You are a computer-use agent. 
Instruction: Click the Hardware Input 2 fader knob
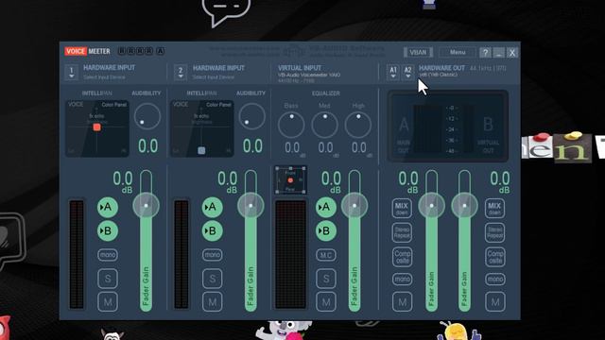tap(251, 206)
